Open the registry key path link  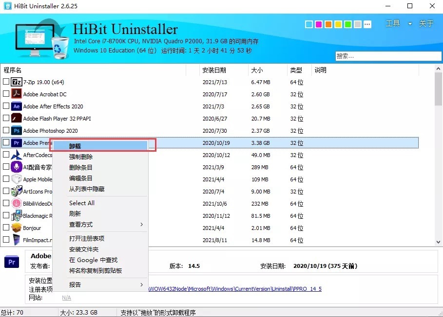[235, 289]
